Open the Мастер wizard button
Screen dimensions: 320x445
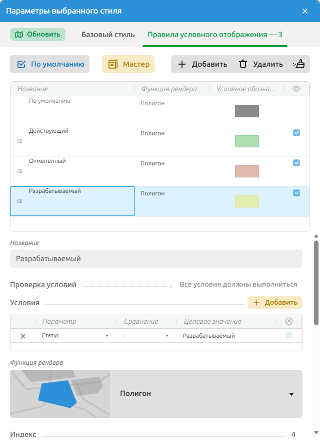point(128,64)
